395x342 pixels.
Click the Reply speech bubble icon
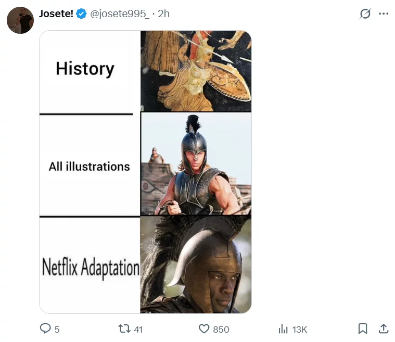[46, 328]
